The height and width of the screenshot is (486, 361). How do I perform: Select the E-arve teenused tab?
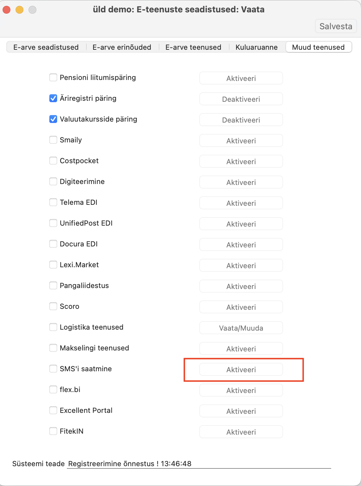point(193,47)
